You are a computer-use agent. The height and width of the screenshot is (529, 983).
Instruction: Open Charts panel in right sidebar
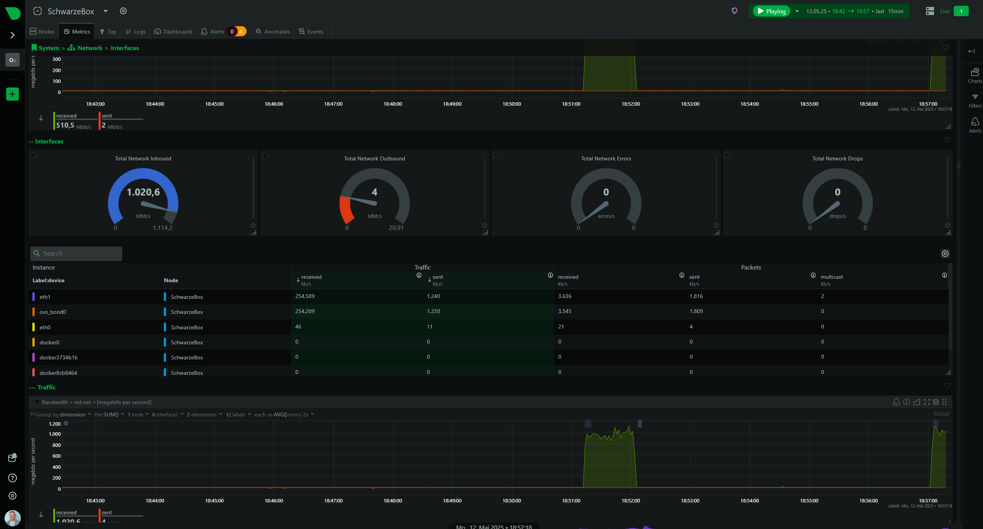(975, 75)
